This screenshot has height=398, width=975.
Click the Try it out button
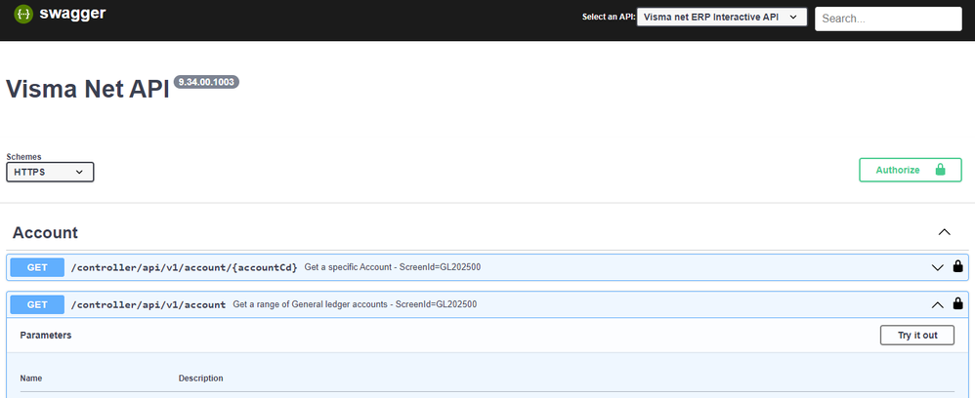917,336
